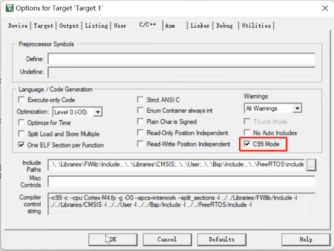Check Plain Char is Signed

tap(140, 121)
